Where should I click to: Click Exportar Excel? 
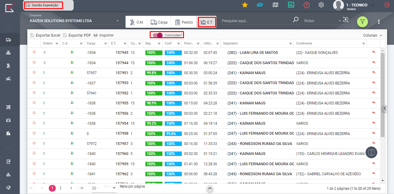(x=45, y=35)
